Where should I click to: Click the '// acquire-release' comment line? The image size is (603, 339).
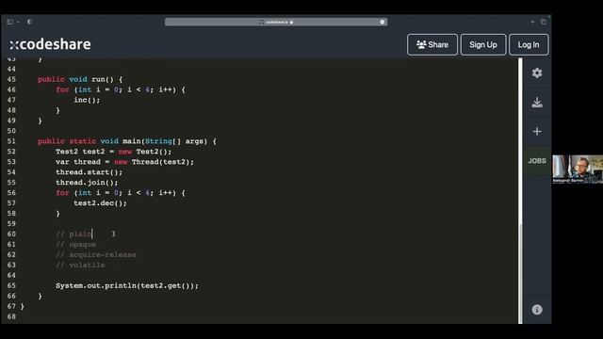point(96,254)
